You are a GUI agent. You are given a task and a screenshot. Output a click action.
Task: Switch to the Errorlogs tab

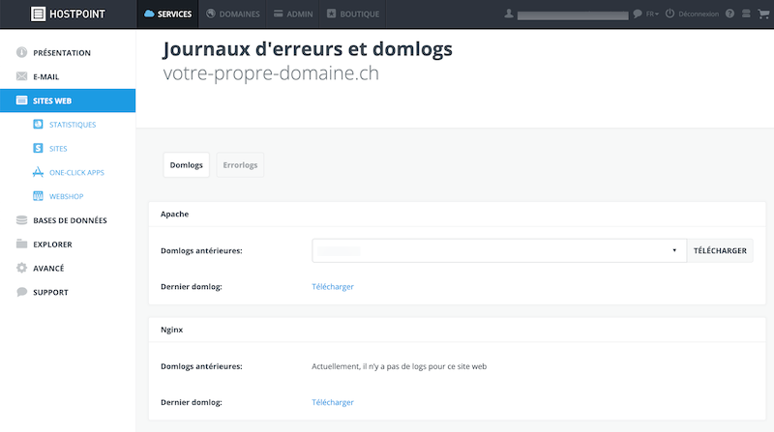click(x=240, y=164)
